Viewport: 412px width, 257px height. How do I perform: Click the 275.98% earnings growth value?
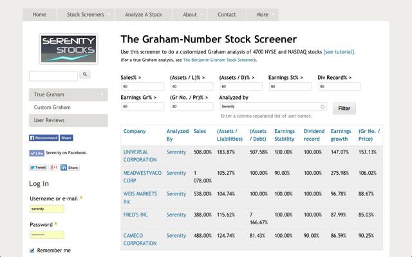coord(340,173)
